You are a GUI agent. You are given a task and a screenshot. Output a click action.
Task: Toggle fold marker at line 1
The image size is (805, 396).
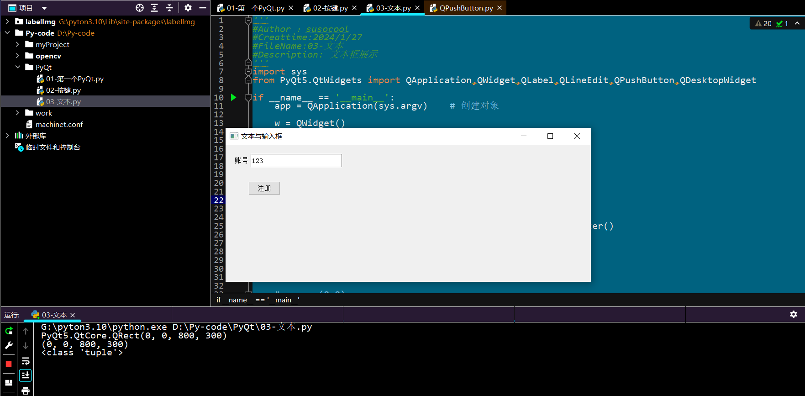(248, 21)
